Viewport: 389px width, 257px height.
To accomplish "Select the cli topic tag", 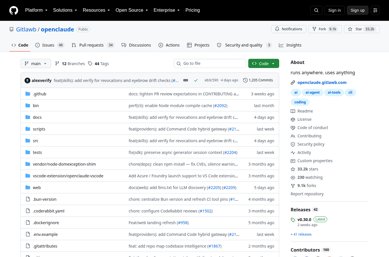I will [350, 93].
